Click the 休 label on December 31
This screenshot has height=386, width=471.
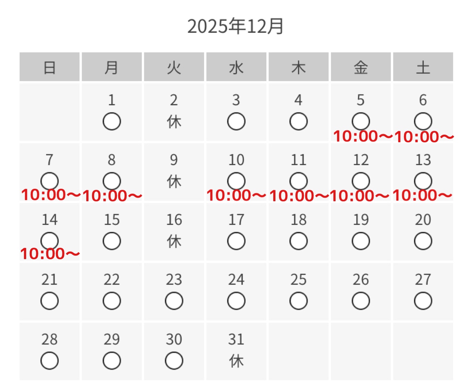236,361
